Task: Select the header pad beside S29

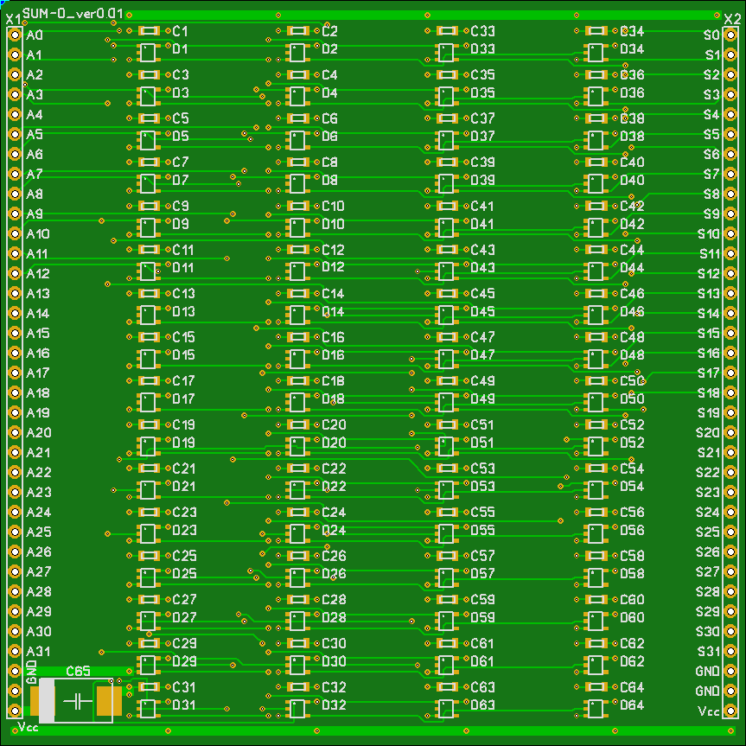Action: click(730, 611)
